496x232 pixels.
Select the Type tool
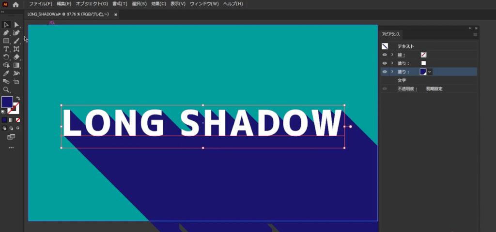[x=6, y=49]
